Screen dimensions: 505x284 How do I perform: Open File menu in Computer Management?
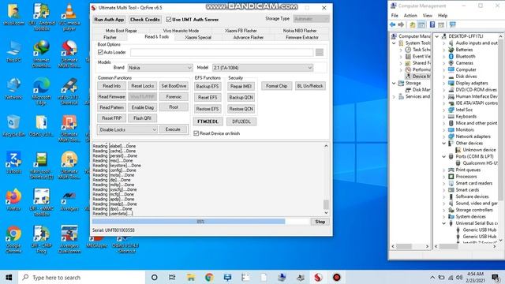click(395, 16)
